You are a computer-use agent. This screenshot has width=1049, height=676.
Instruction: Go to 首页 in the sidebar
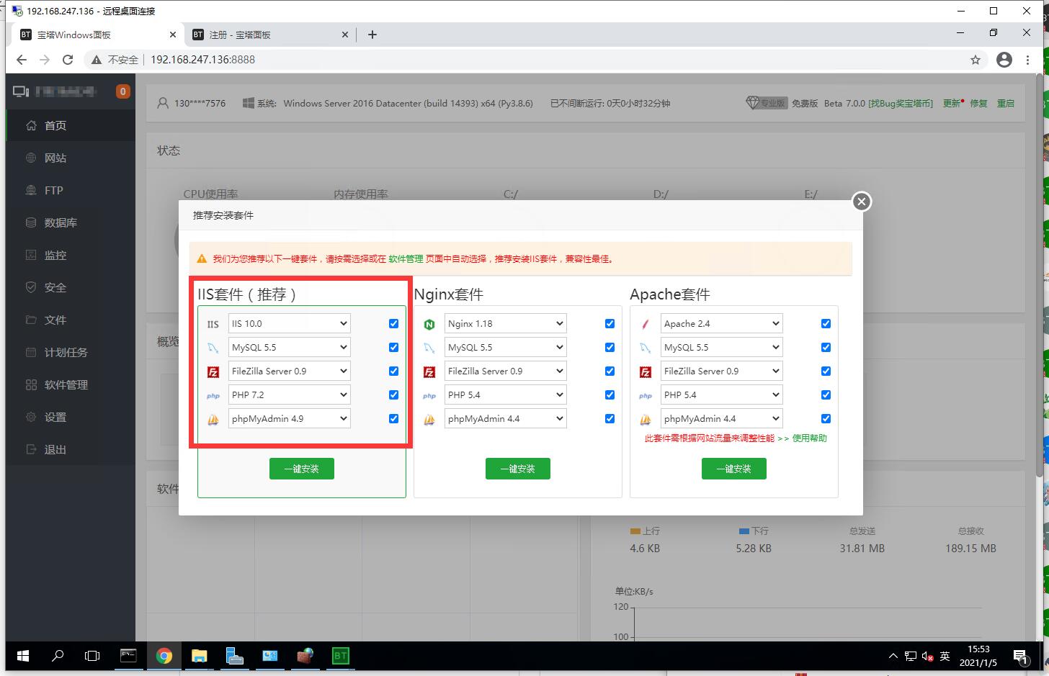point(71,125)
